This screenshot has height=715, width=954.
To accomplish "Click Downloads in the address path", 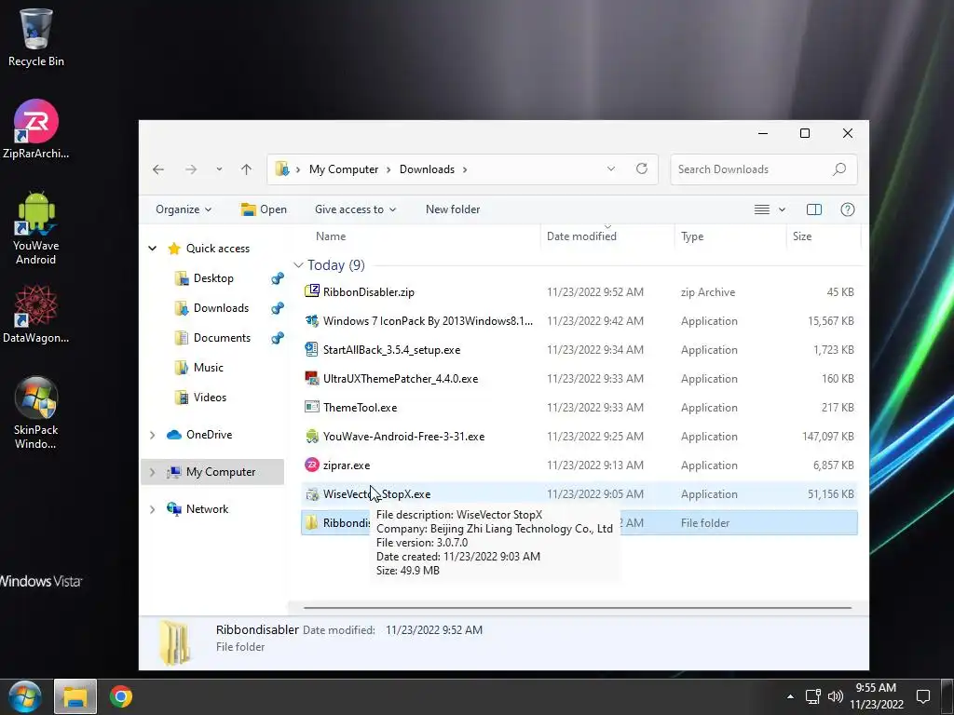I will (427, 169).
